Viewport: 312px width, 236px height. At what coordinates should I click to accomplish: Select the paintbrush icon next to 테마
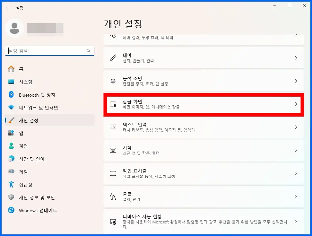click(x=113, y=58)
